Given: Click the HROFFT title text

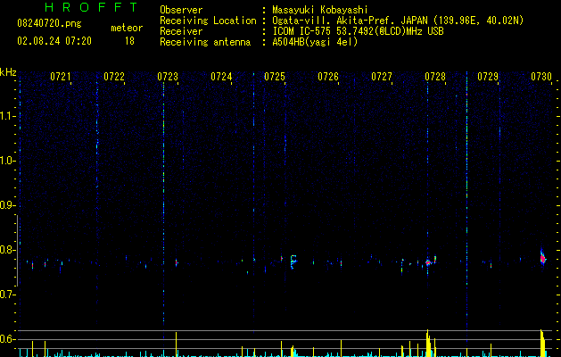Looking at the screenshot, I should 92,7.
